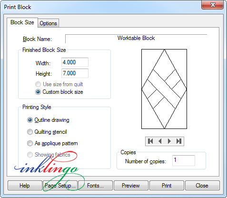Image resolution: width=227 pixels, height=198 pixels.
Task: Focus the Height field
Action: point(75,73)
